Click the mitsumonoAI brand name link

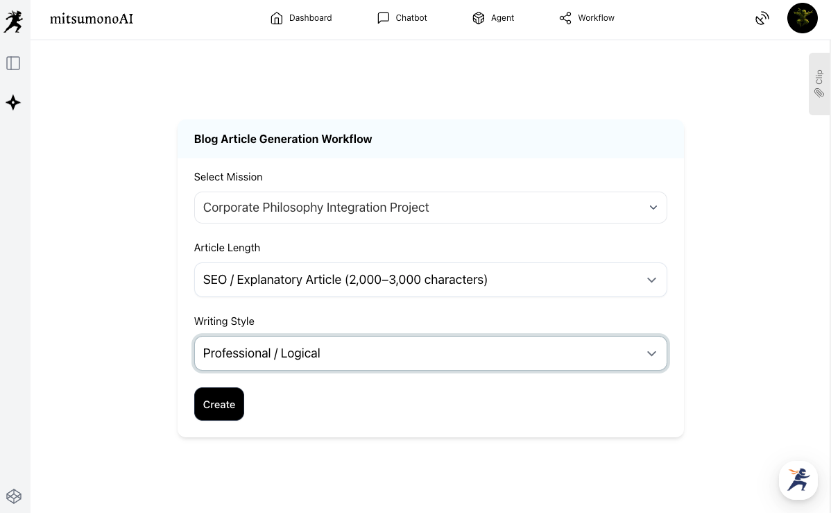pos(92,19)
